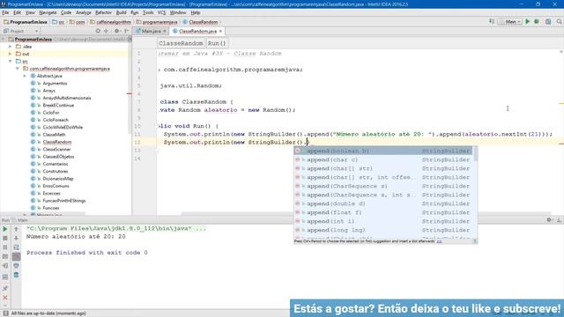Viewport: 564px width, 317px height.
Task: Pause output with the Run panel's pause icon
Action: (5, 247)
